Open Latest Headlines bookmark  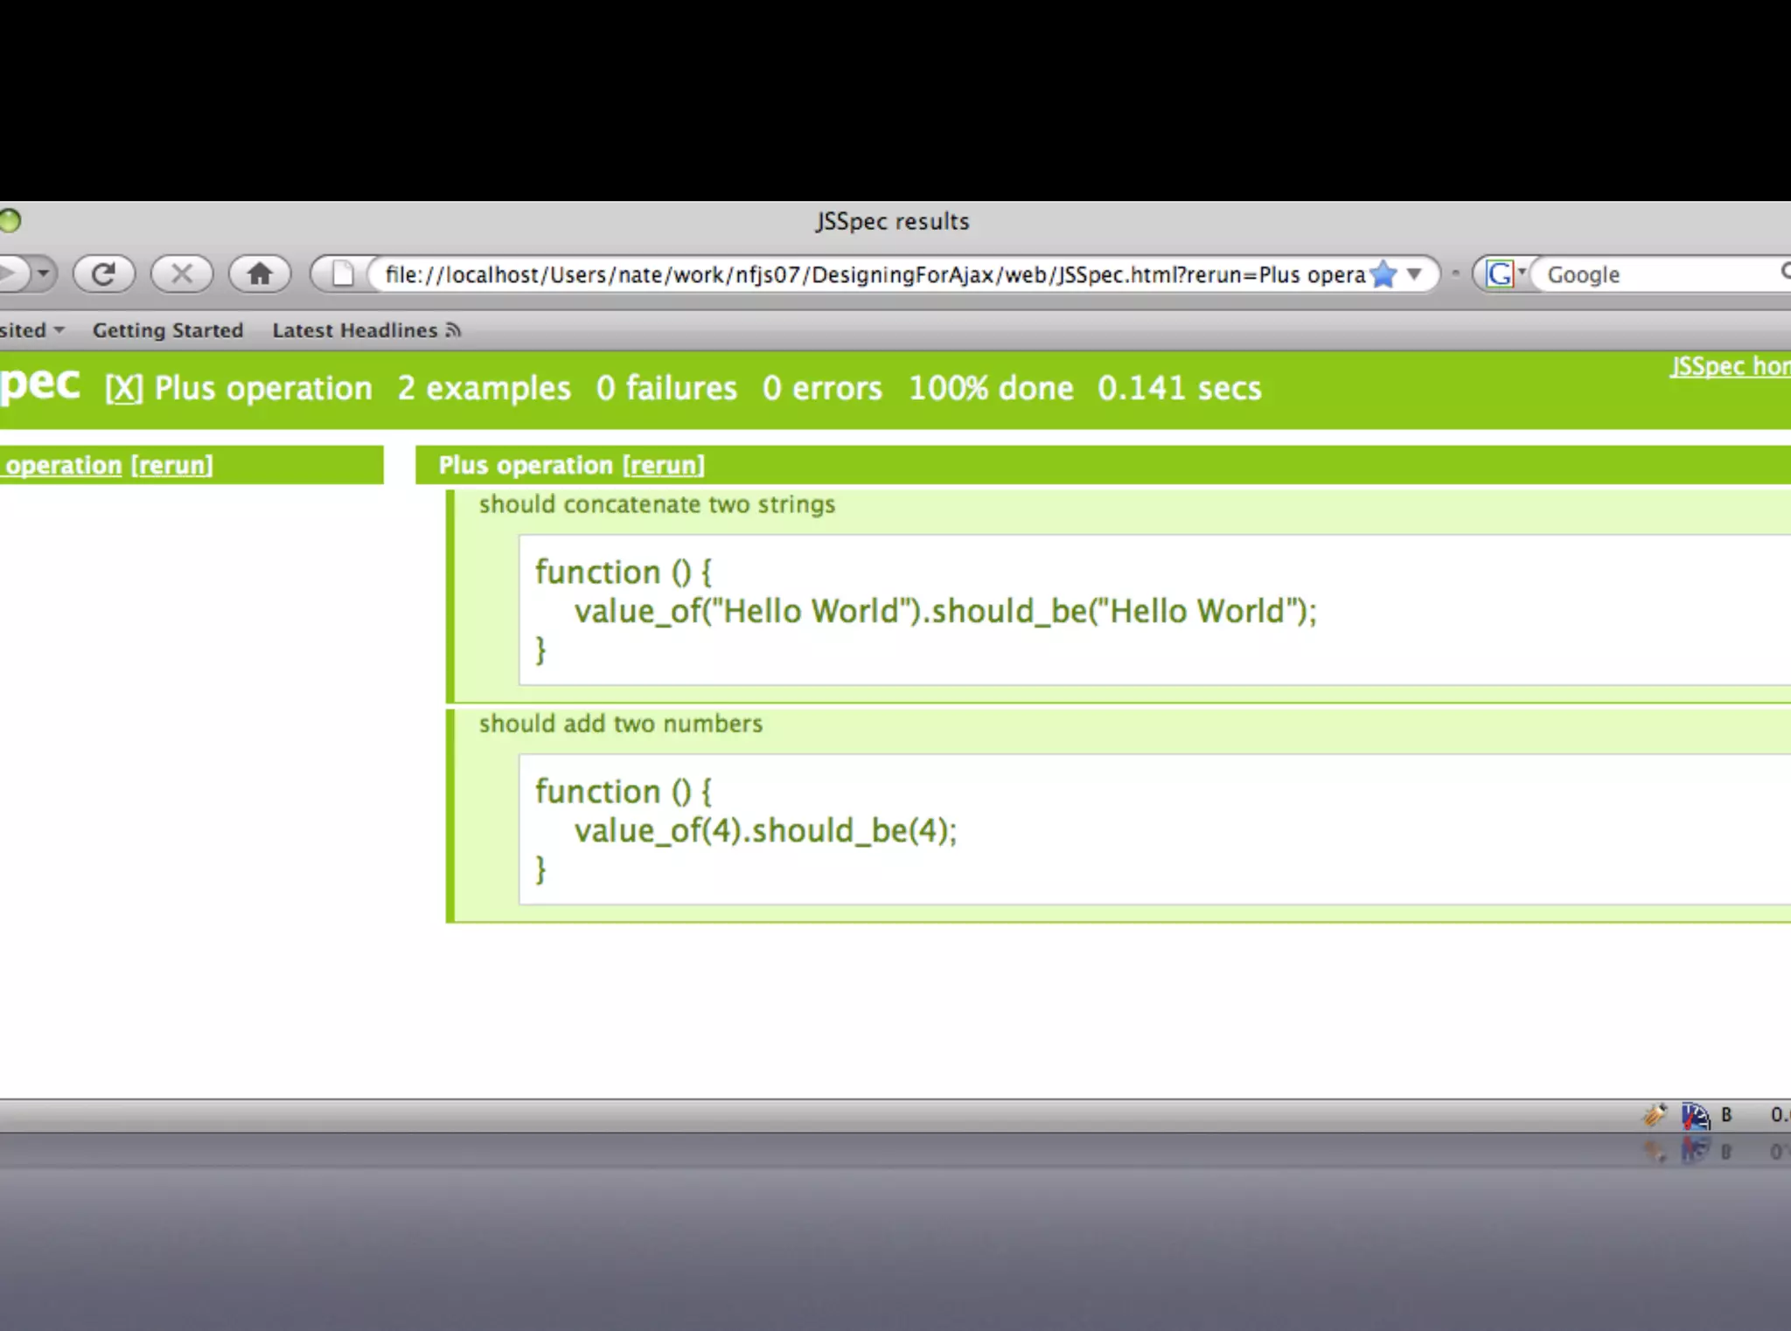[x=354, y=330]
